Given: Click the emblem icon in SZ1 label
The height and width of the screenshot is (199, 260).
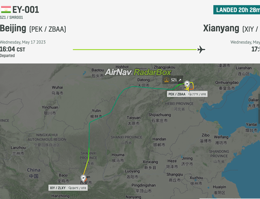Looking at the screenshot, I should 167,80.
